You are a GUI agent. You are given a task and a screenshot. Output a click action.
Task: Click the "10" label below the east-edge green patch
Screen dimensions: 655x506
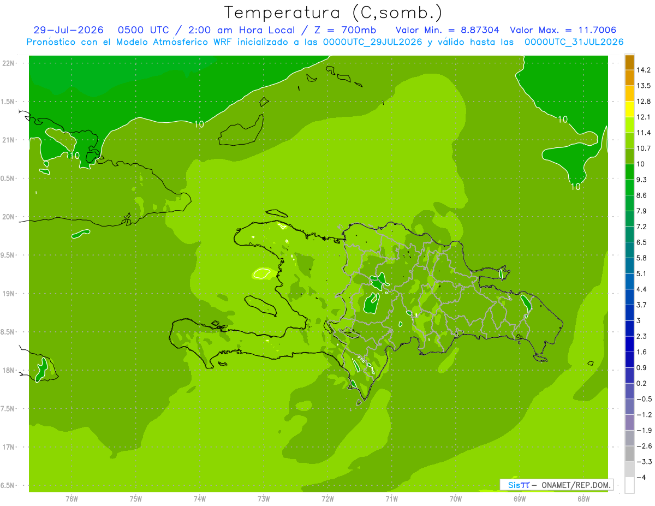pos(575,187)
